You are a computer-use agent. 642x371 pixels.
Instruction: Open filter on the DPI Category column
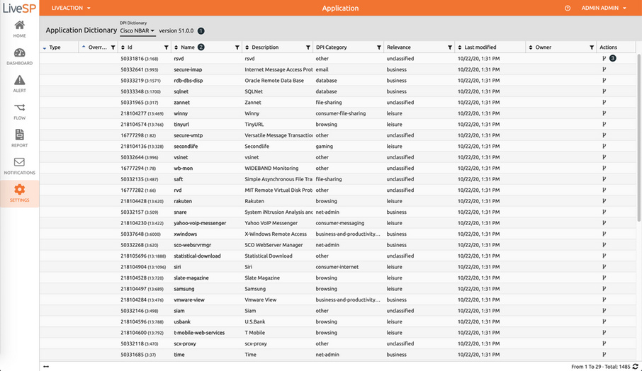(379, 47)
